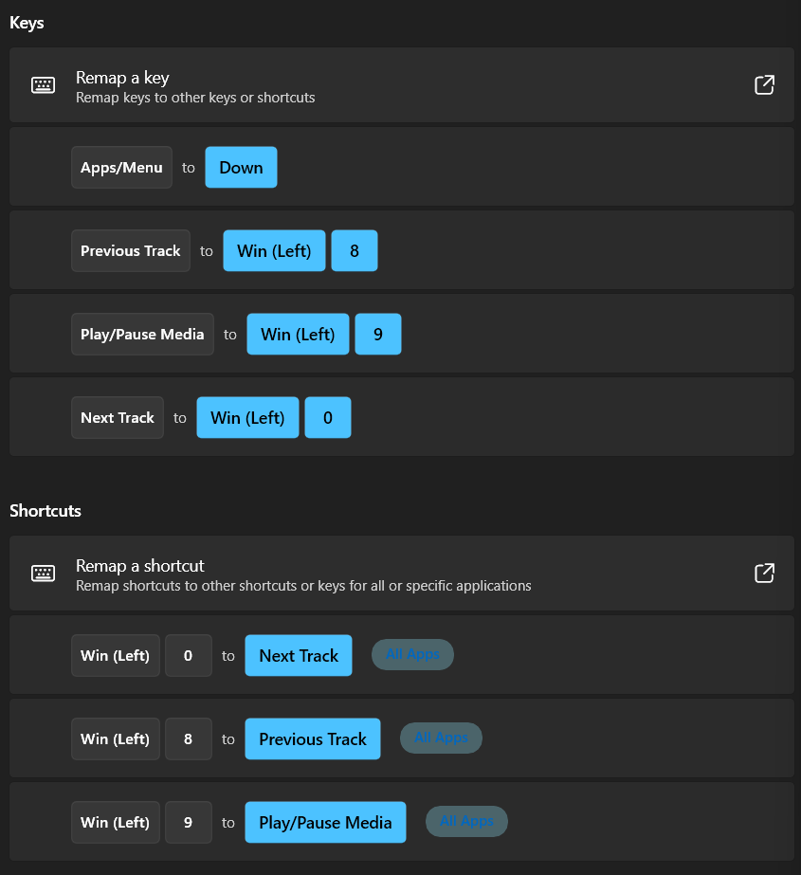Toggle "All Apps" on the Win+0 shortcut row
The image size is (801, 875).
[x=412, y=654]
